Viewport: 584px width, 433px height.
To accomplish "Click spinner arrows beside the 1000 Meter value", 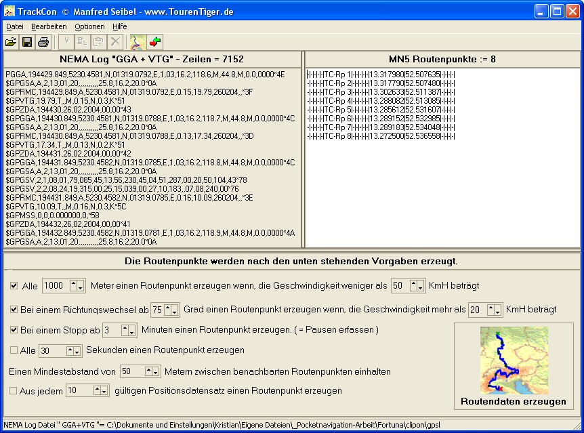I will (77, 286).
